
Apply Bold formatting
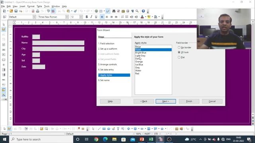(87, 17)
